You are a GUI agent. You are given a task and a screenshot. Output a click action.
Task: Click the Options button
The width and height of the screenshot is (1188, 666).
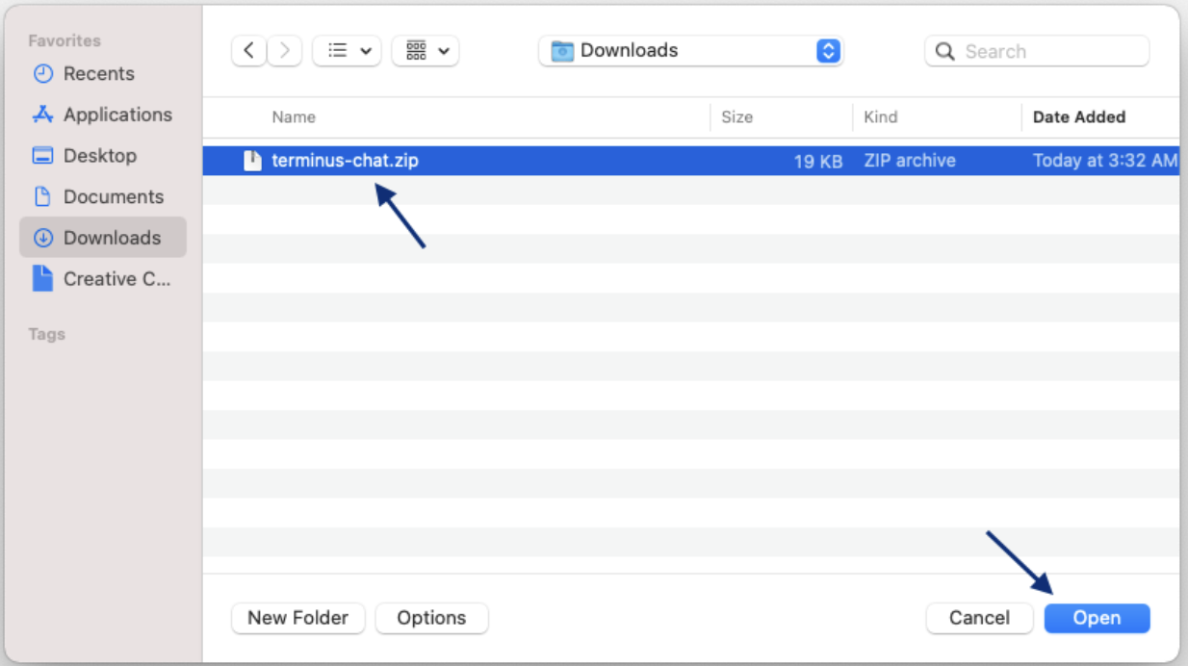[431, 618]
